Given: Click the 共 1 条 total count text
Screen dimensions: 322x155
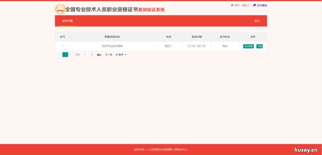Looking at the screenshot, I should 109,55.
